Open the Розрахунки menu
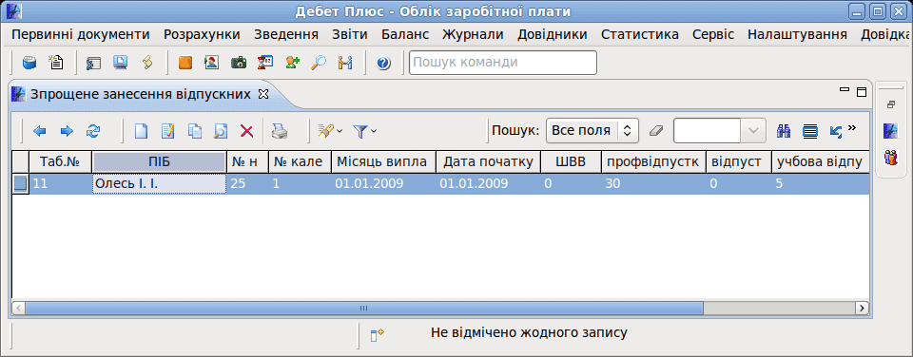The width and height of the screenshot is (913, 357). 202,34
